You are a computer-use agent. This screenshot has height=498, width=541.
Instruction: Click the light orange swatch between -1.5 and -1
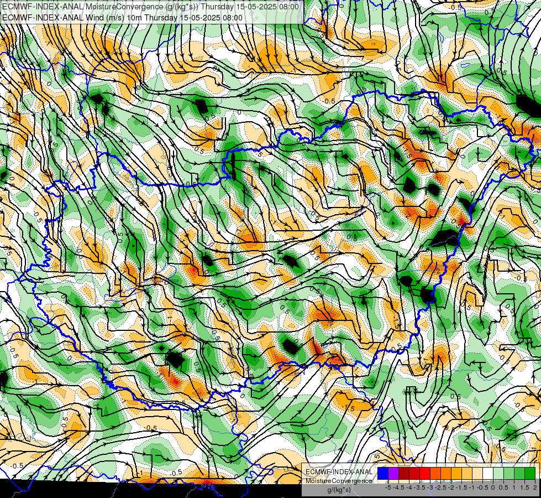click(467, 473)
